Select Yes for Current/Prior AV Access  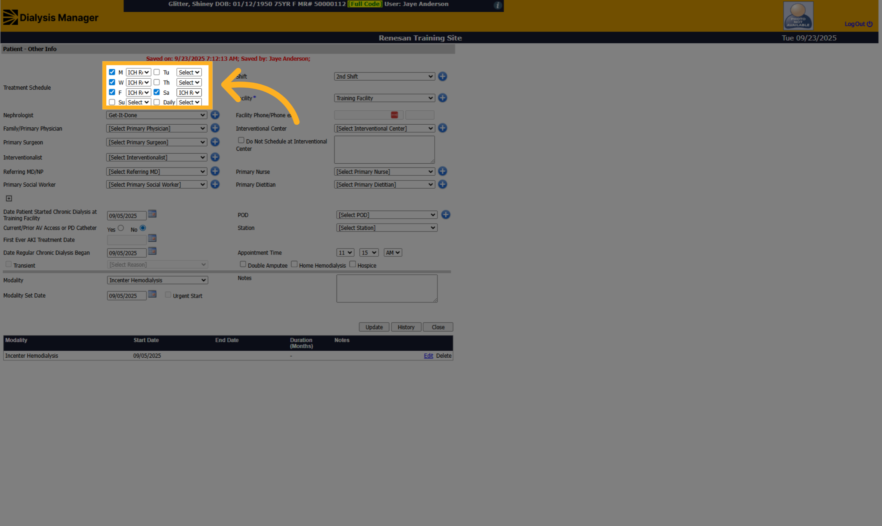tap(121, 228)
